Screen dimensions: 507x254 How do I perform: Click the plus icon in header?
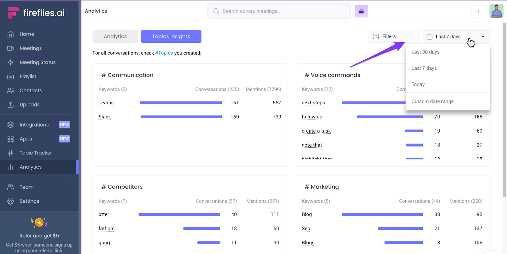tap(478, 11)
